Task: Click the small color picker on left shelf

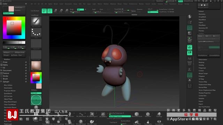Action: pos(36,78)
